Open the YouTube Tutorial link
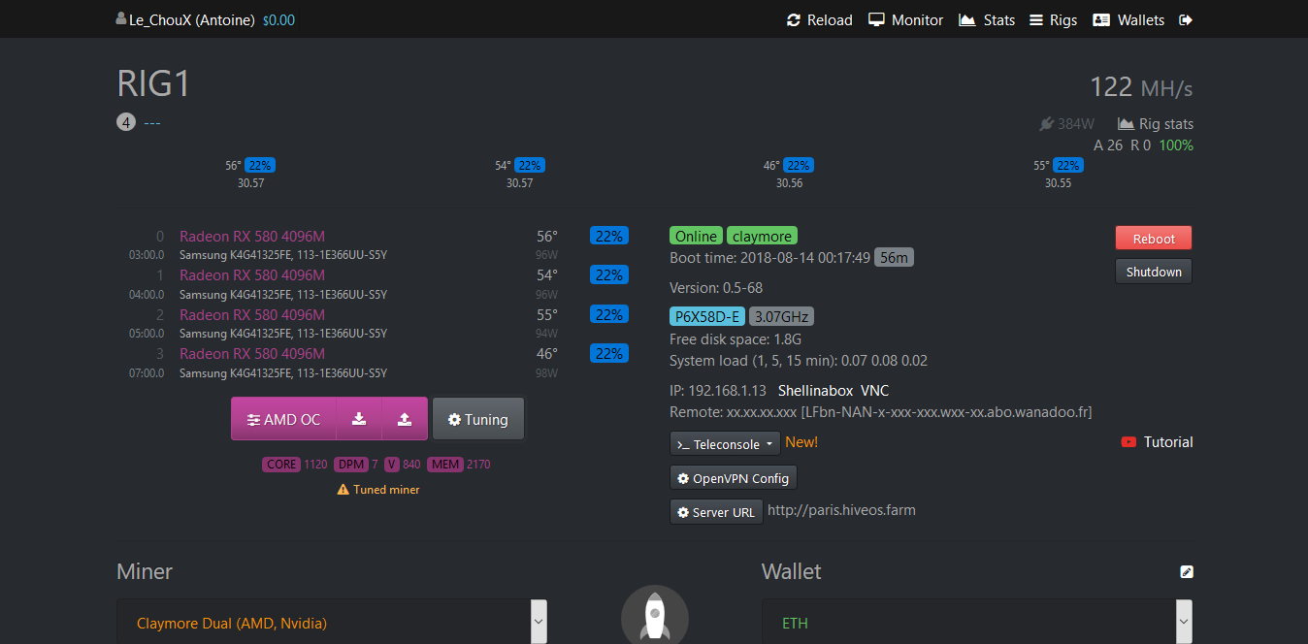Viewport: 1308px width, 644px height. [1157, 442]
